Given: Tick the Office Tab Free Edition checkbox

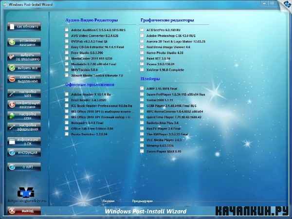Looking at the screenshot, I should click(x=67, y=128).
